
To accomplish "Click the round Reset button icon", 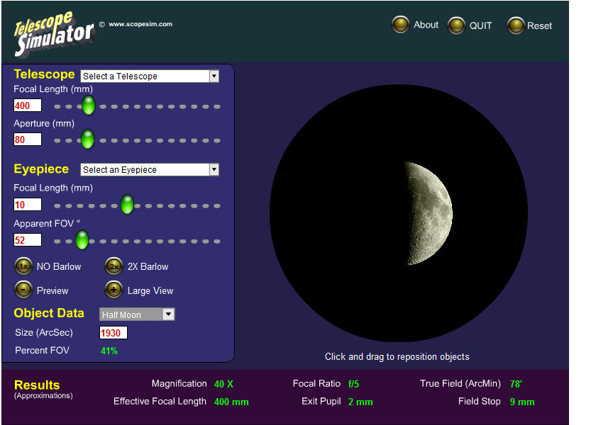I will 516,25.
